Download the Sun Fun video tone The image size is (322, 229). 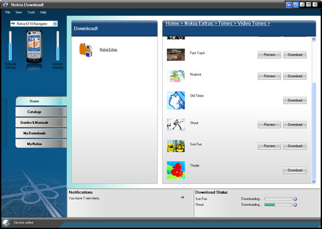point(295,146)
